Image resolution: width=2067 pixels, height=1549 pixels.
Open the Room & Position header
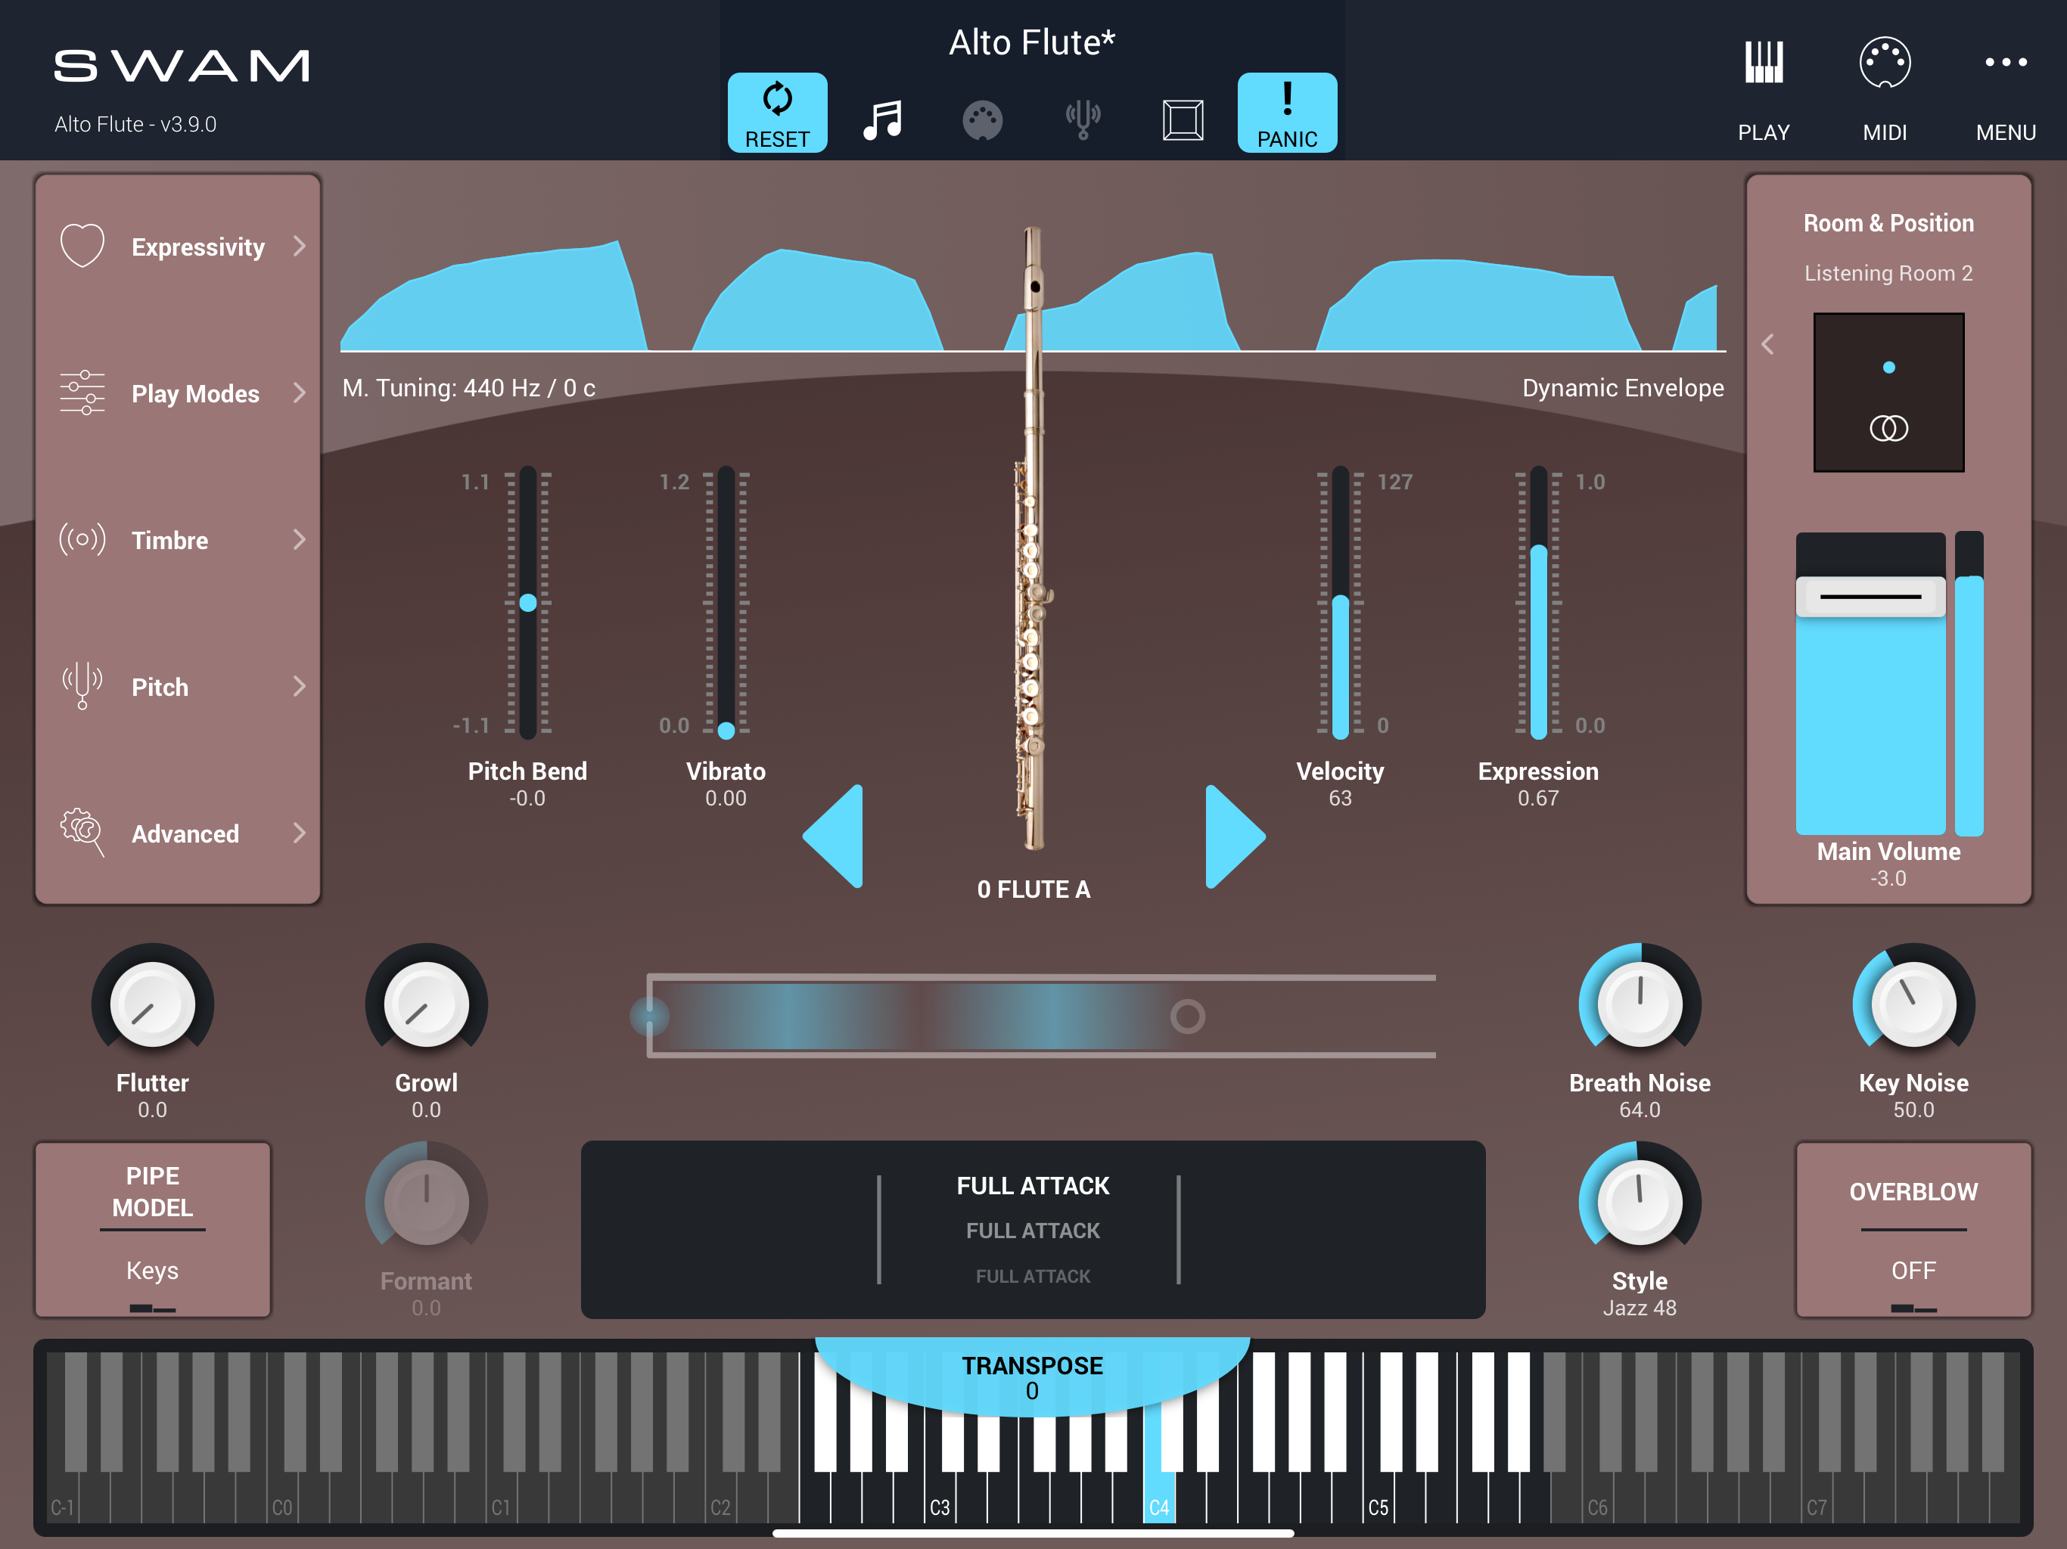(1888, 223)
